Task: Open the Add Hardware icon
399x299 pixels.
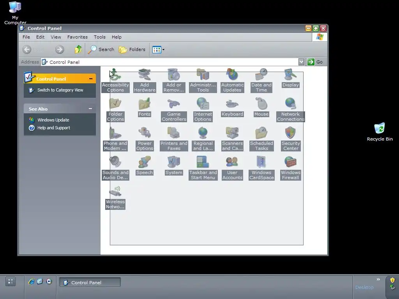Action: tap(145, 80)
